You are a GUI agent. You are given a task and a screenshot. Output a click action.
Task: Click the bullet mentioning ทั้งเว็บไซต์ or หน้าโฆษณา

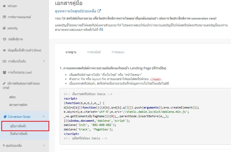tap(105, 75)
